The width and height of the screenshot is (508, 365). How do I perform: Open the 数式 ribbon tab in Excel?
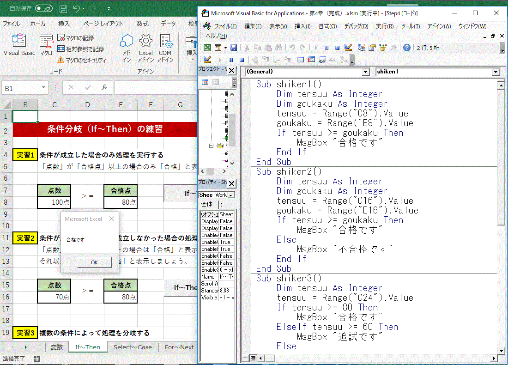pos(143,24)
